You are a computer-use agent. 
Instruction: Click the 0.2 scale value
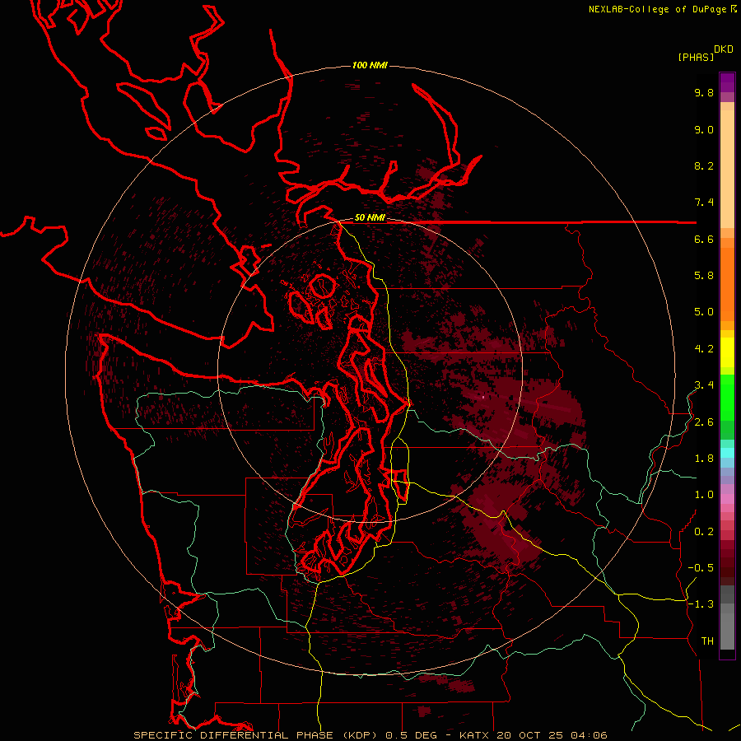coord(704,532)
